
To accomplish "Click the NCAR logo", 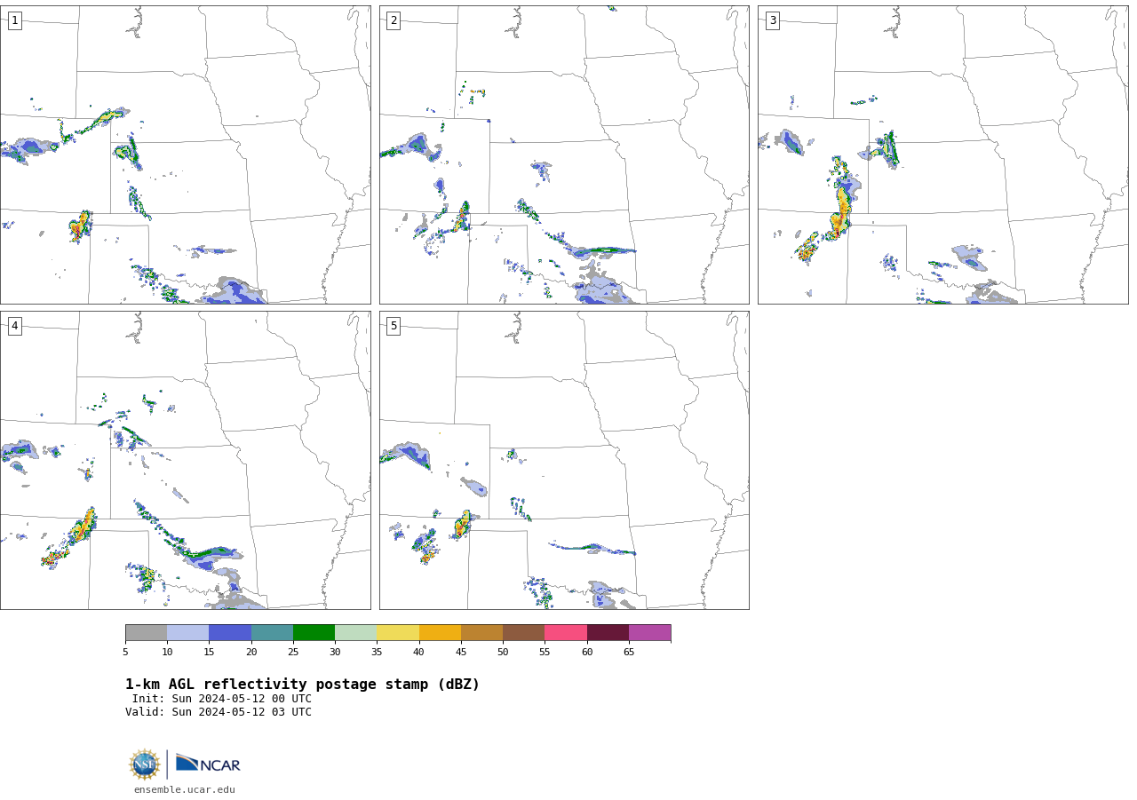I will click(208, 764).
